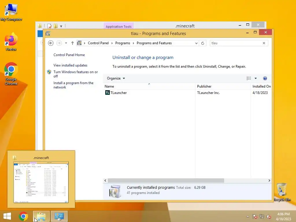
Task: Navigate to Control Panel in the breadcrumb
Action: [98, 43]
